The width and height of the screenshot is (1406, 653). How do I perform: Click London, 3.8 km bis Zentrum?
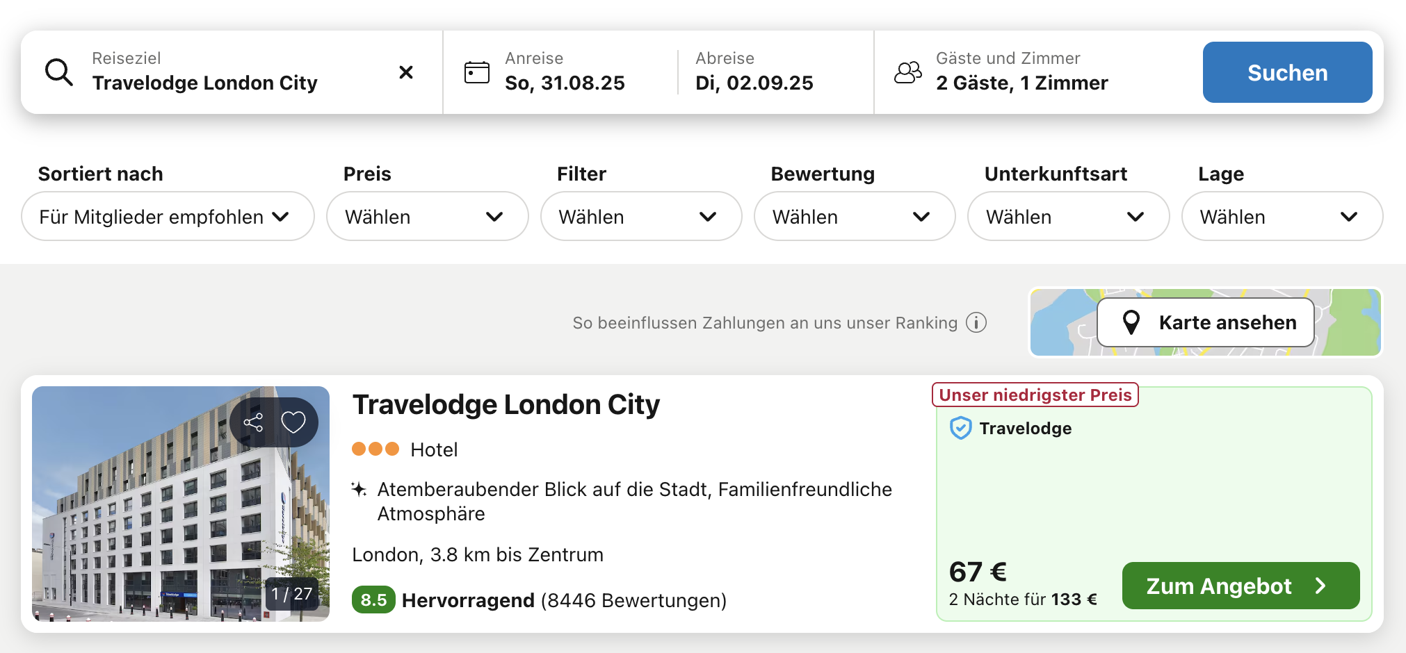coord(478,554)
